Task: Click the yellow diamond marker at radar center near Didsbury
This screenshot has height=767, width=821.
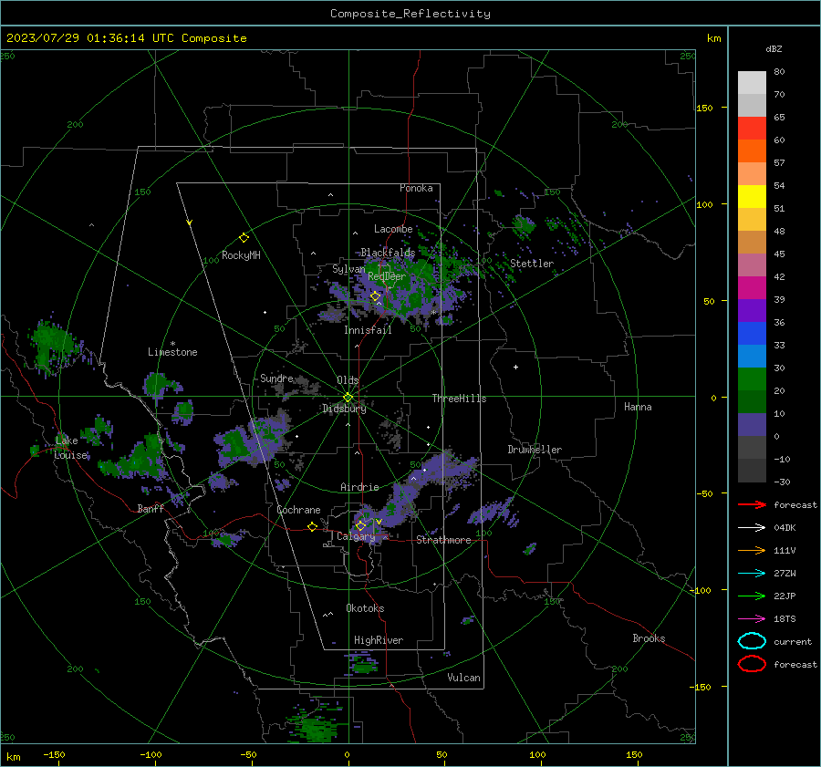Action: click(x=348, y=398)
